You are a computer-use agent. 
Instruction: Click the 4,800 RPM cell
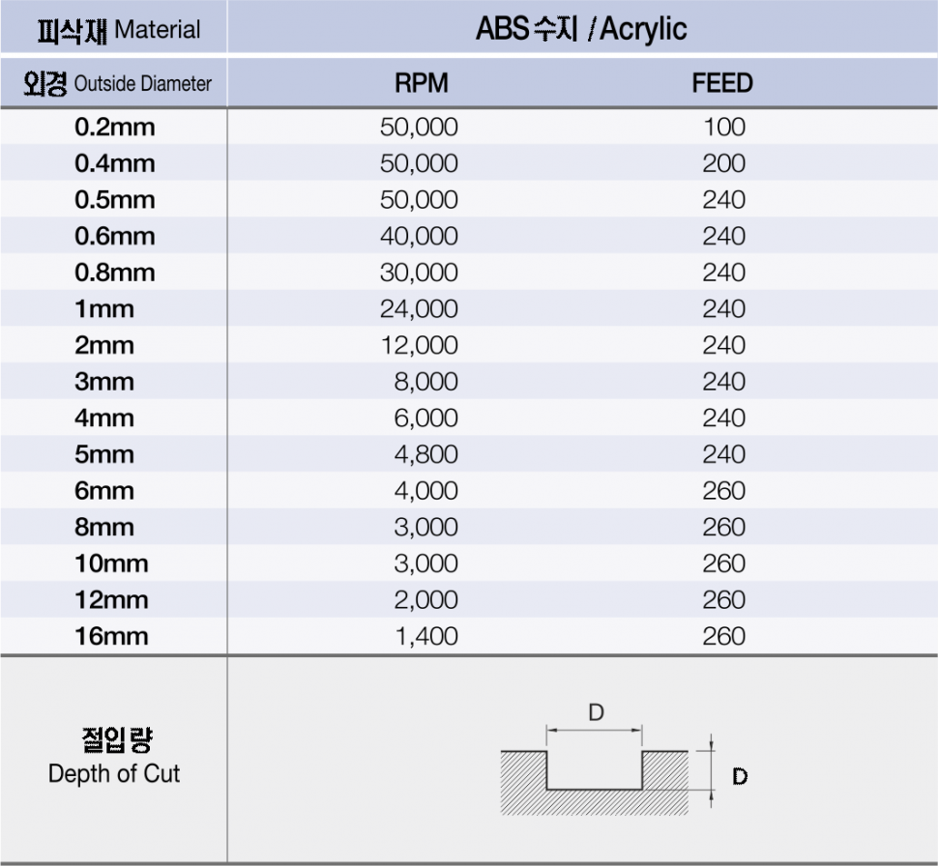[426, 454]
